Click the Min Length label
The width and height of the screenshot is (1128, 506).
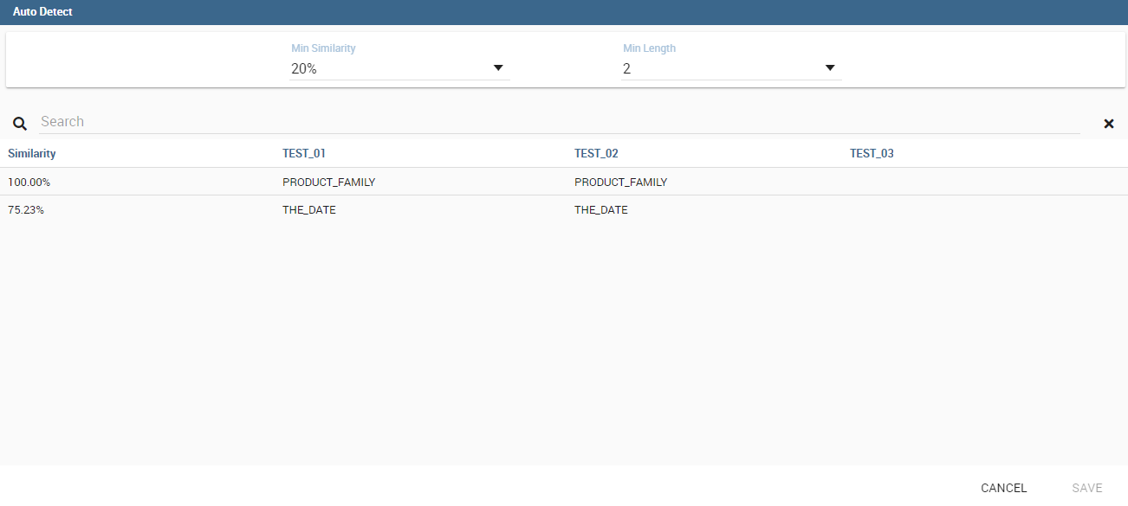pos(649,48)
